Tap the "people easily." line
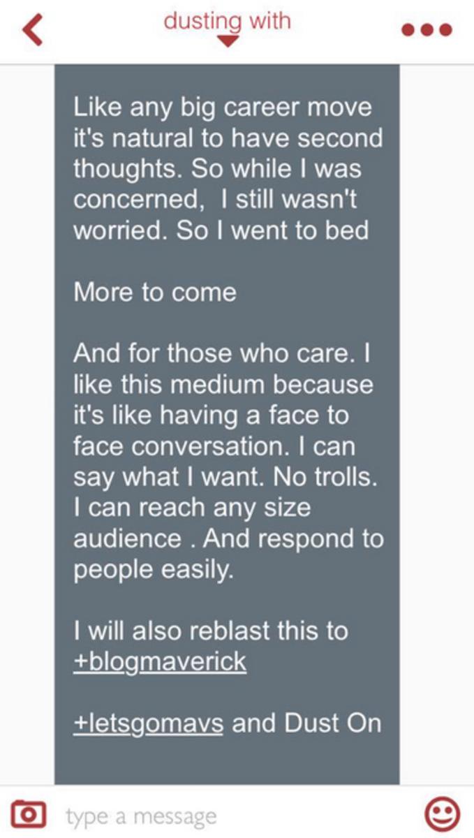The height and width of the screenshot is (838, 474). pyautogui.click(x=151, y=569)
